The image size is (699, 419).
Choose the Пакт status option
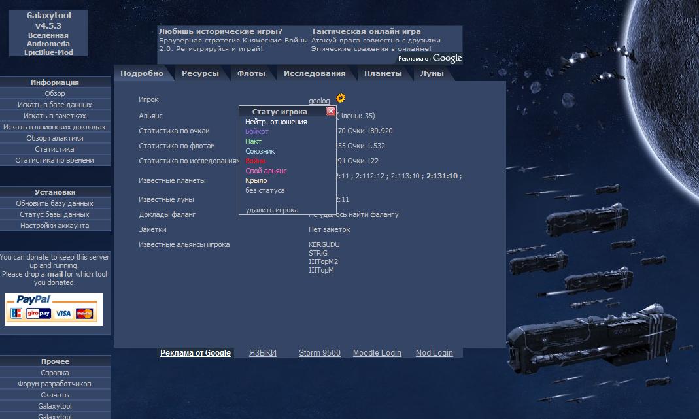pos(253,141)
